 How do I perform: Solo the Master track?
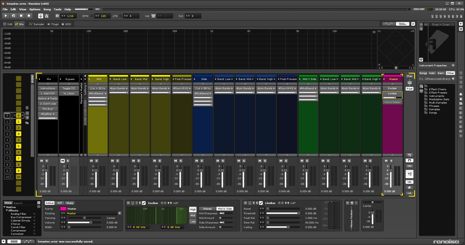[x=391, y=161]
